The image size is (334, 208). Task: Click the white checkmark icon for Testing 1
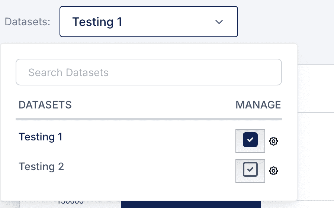pos(250,140)
